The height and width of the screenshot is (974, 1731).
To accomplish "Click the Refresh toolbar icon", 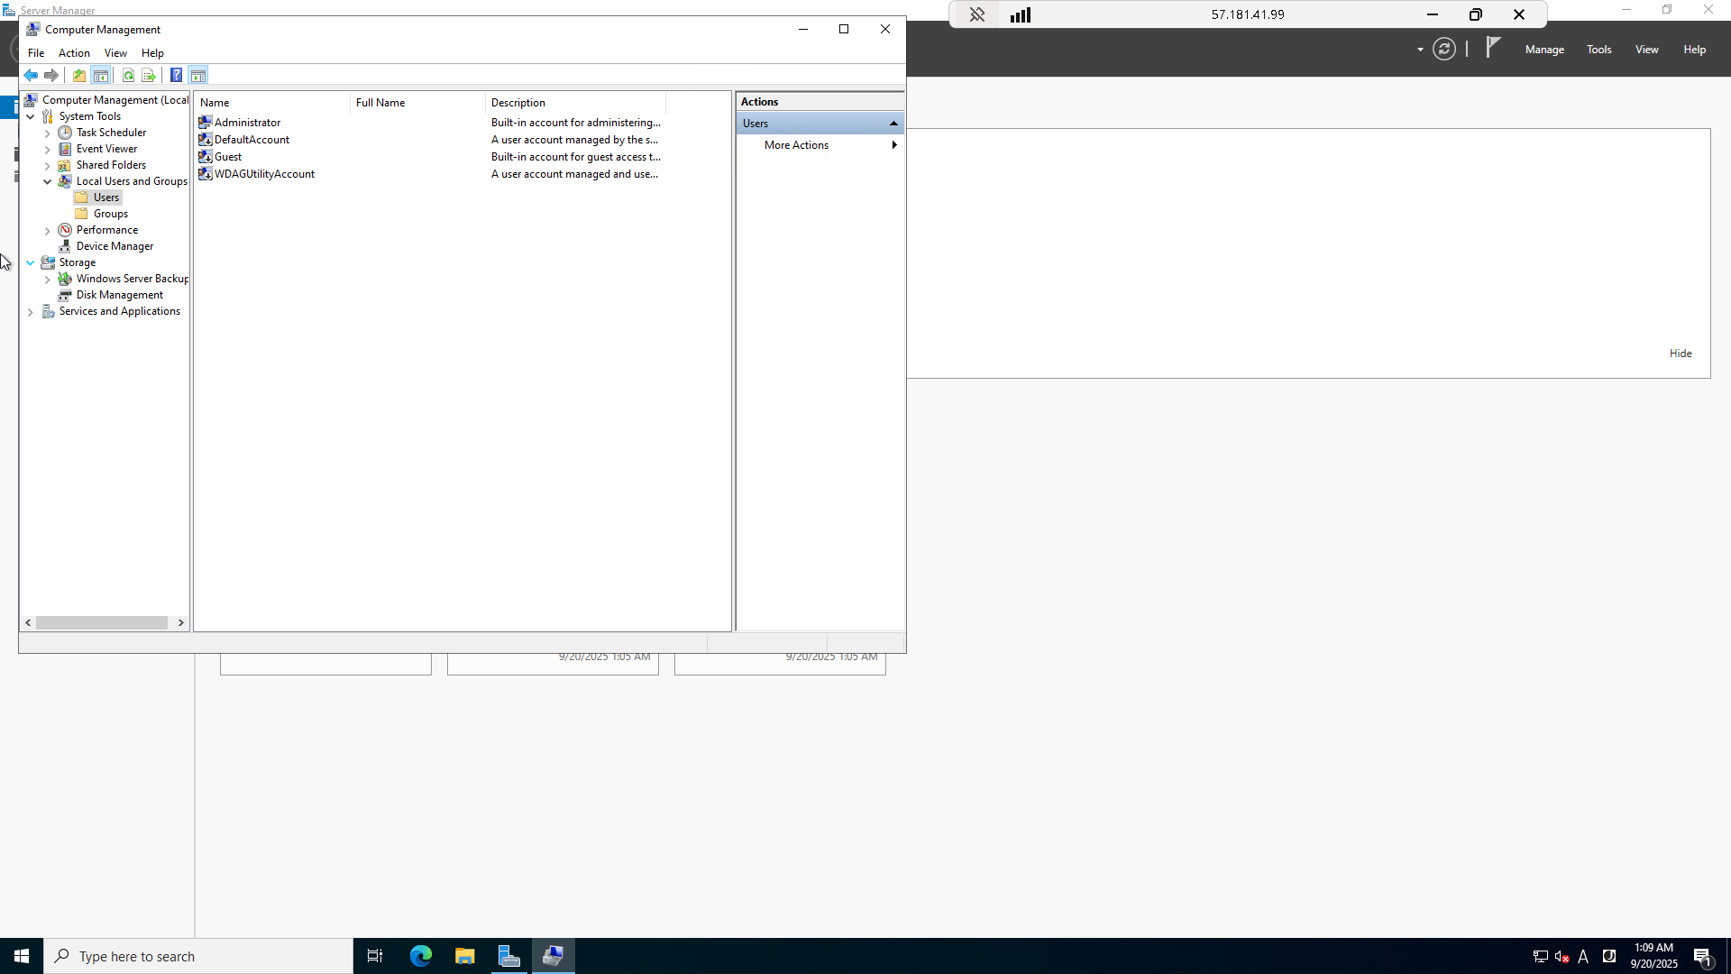I will coord(128,76).
